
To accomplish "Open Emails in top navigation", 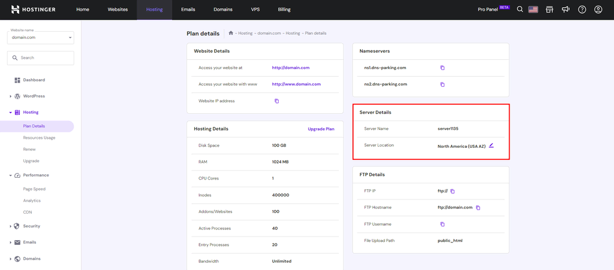I will (x=188, y=10).
